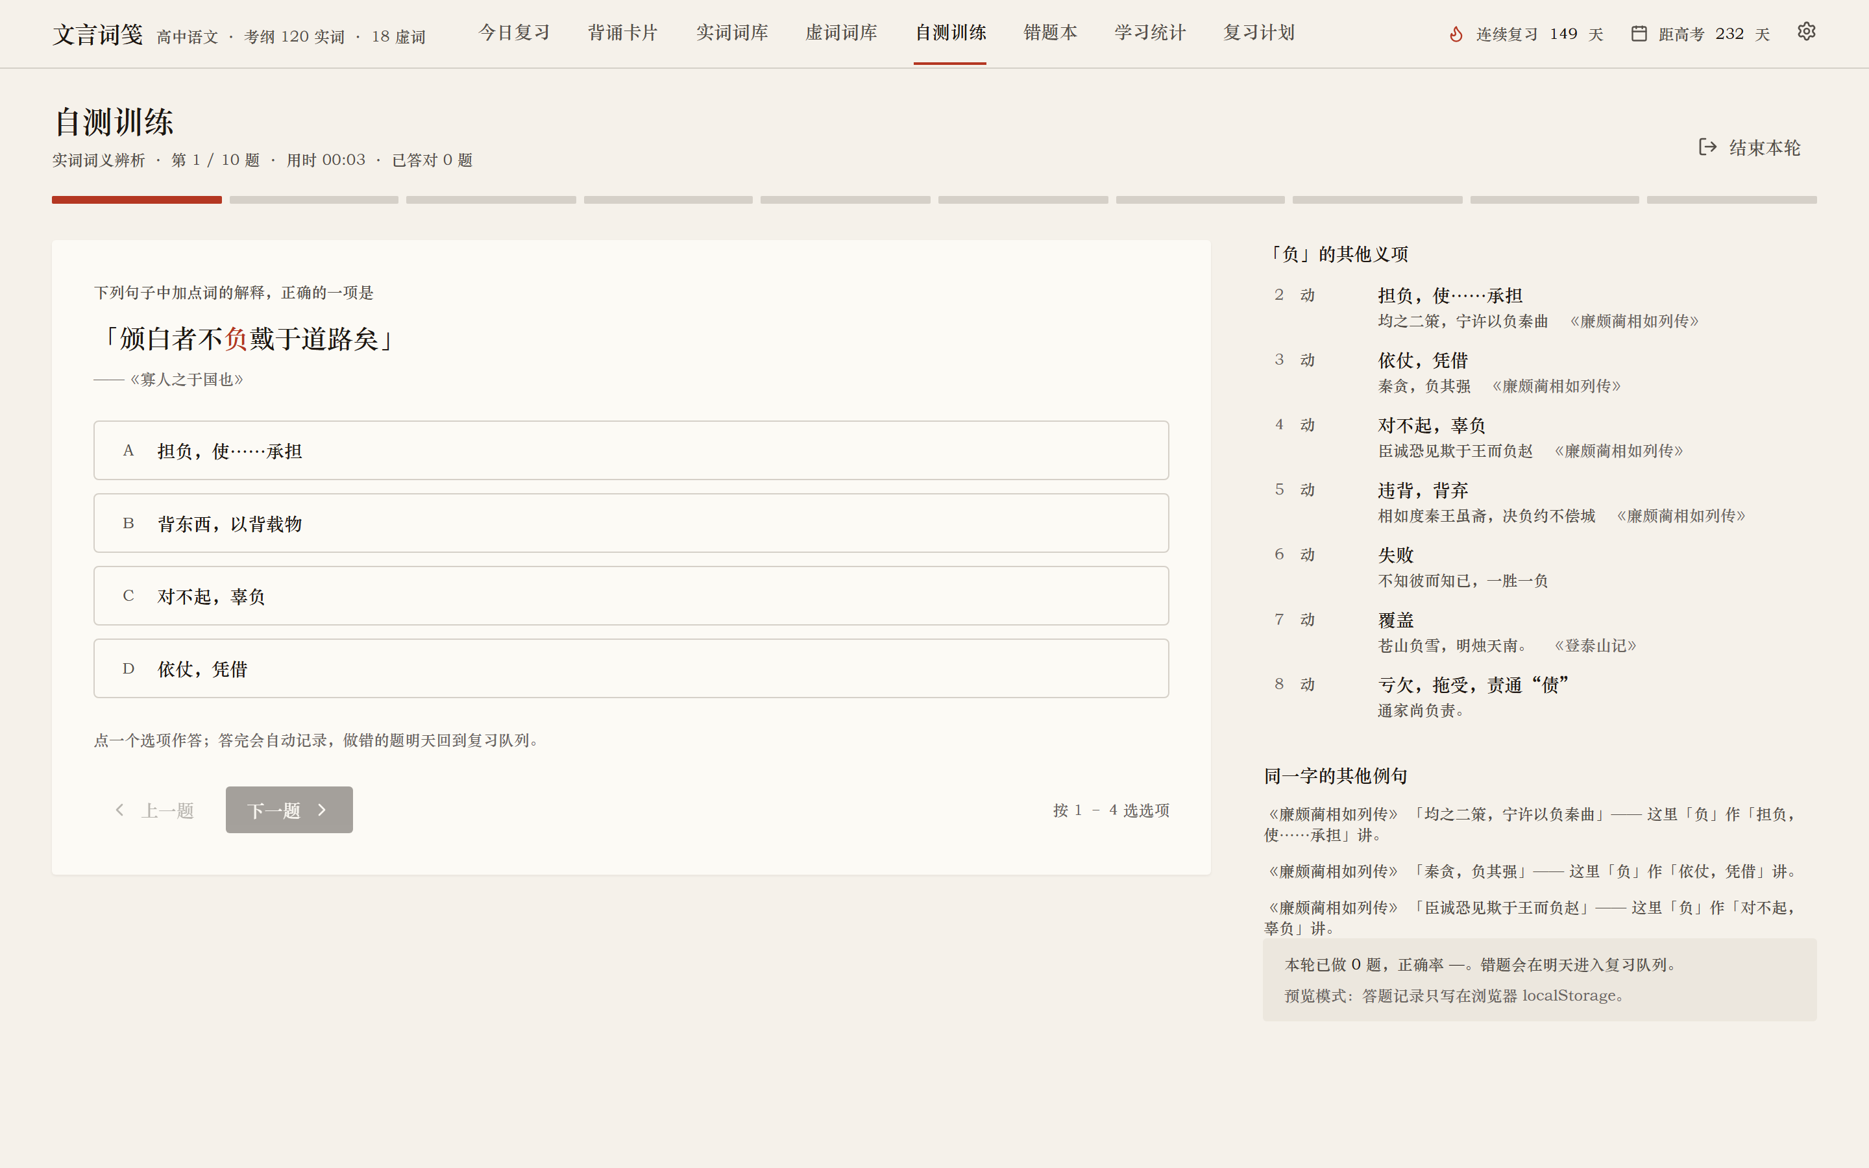Switch to 实词词库 tab
The height and width of the screenshot is (1168, 1869).
pos(731,32)
